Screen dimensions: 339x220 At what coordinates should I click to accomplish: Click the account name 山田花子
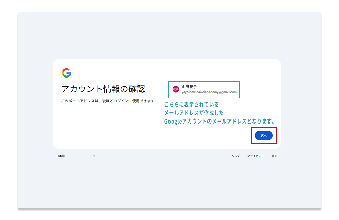click(189, 87)
